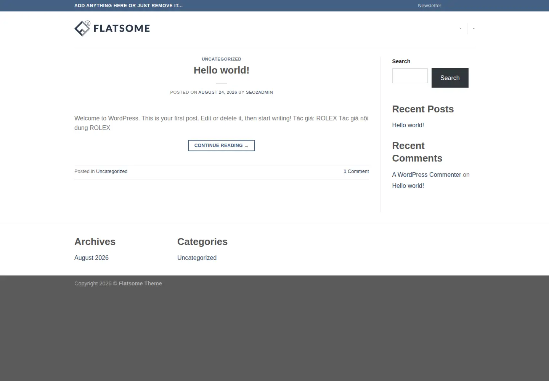This screenshot has height=381, width=549.
Task: Click the 'Recent Posts' sidebar heading
Action: click(x=423, y=109)
